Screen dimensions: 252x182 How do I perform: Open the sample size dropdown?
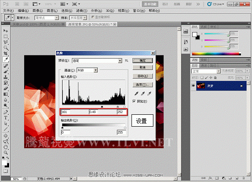pos(47,18)
